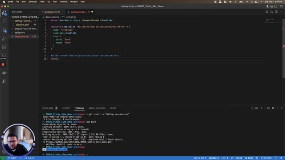
Task: Toggle primary side bar visibility
Action: [268, 6]
